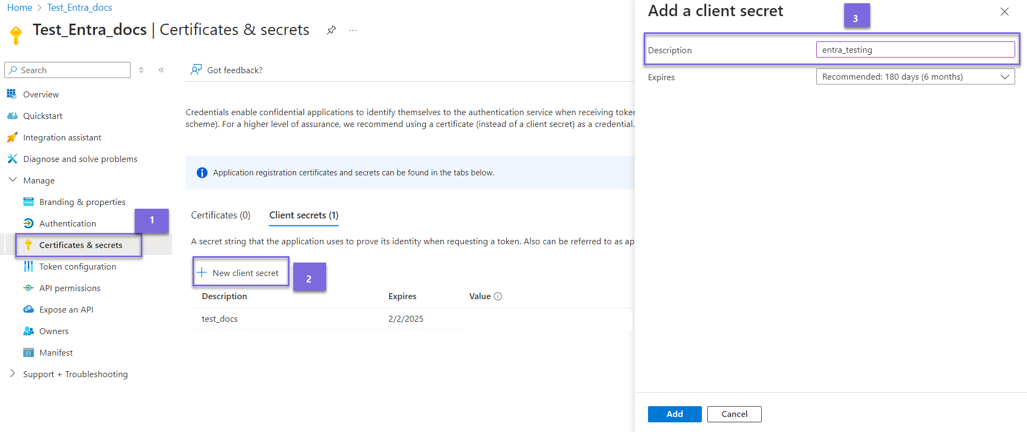Viewport: 1027px width, 432px height.
Task: Open Quickstart in the sidebar
Action: click(x=43, y=116)
